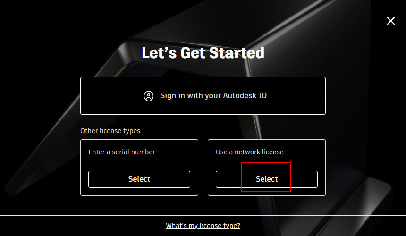Click the Enter a serial number label
This screenshot has height=236, width=406.
(122, 152)
